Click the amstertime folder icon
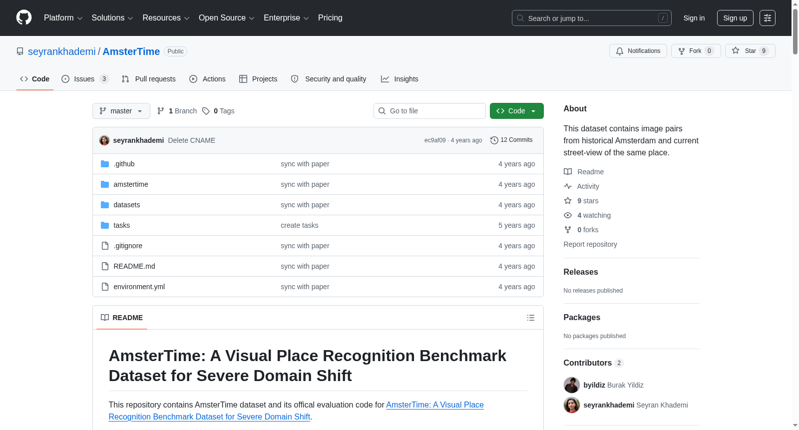This screenshot has height=430, width=799. [105, 184]
